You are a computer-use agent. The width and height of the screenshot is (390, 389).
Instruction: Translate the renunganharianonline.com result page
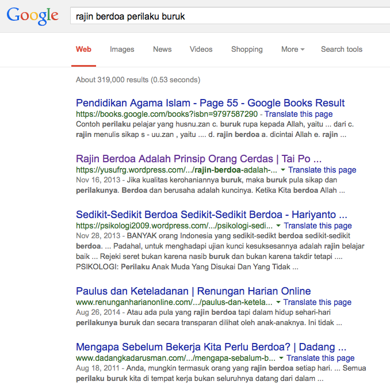coord(317,302)
